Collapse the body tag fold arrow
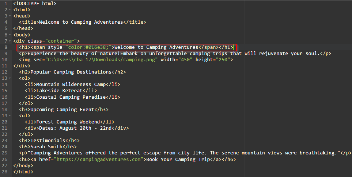The height and width of the screenshot is (177, 352). (x=10, y=35)
